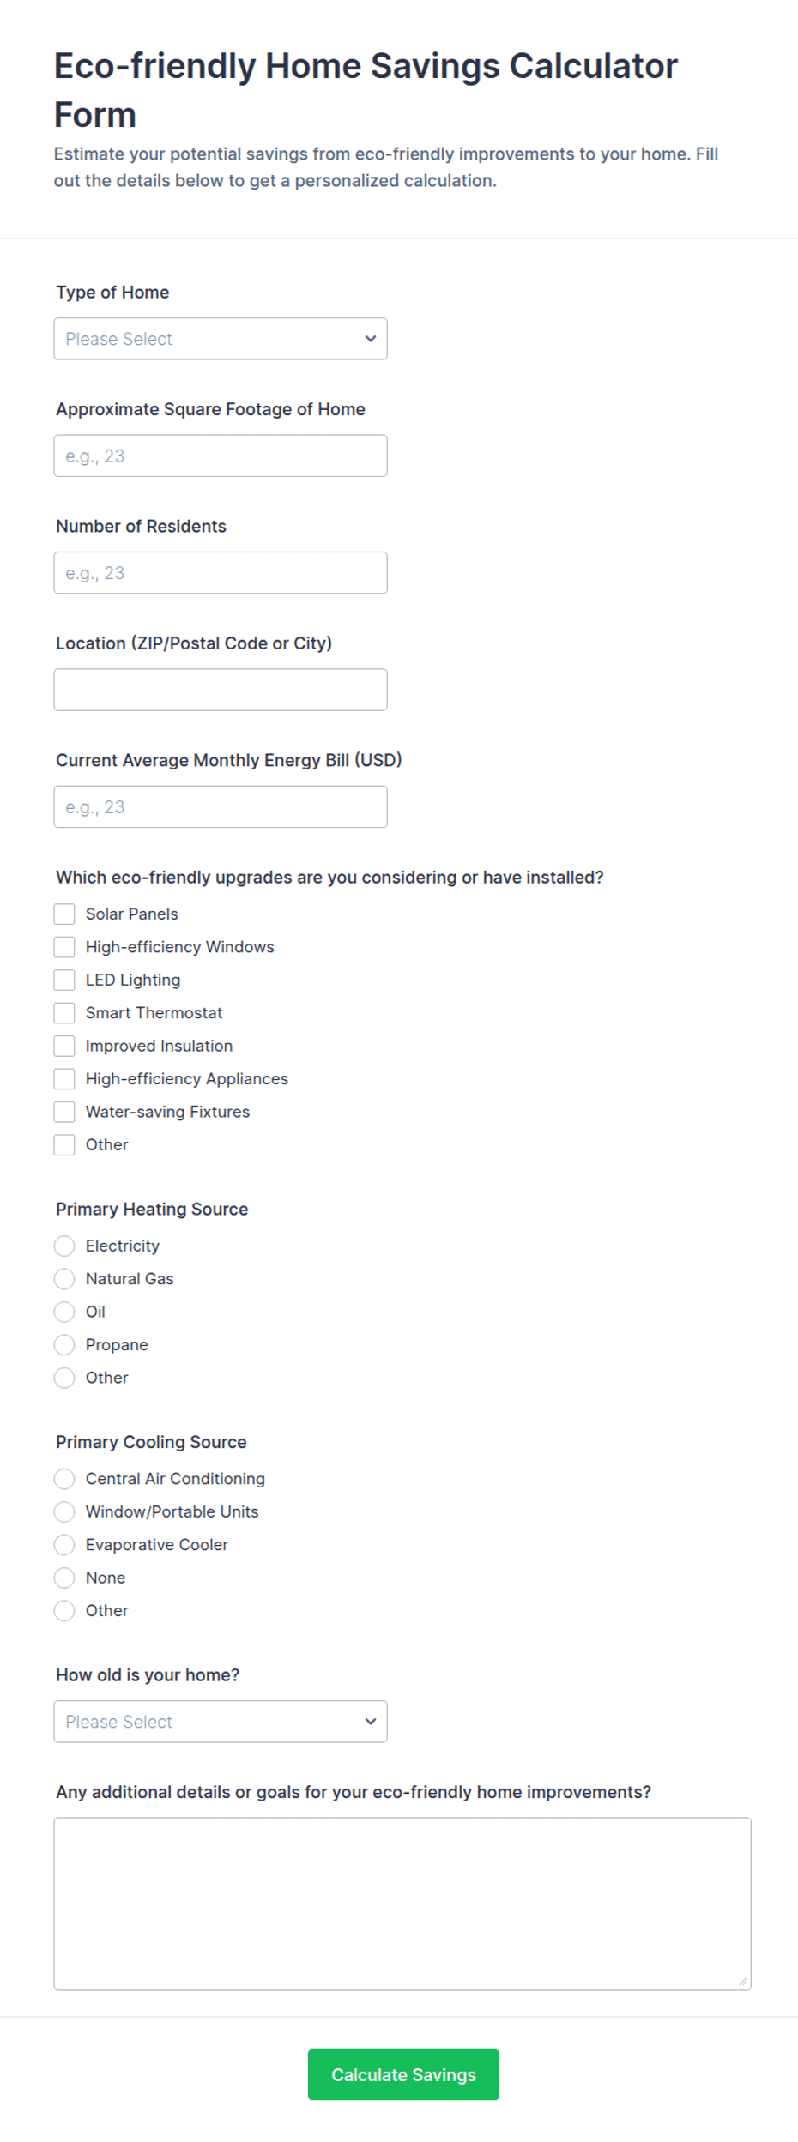Choose the Natural Gas radio button
Screen dimensions: 798x2142
pyautogui.click(x=64, y=1279)
